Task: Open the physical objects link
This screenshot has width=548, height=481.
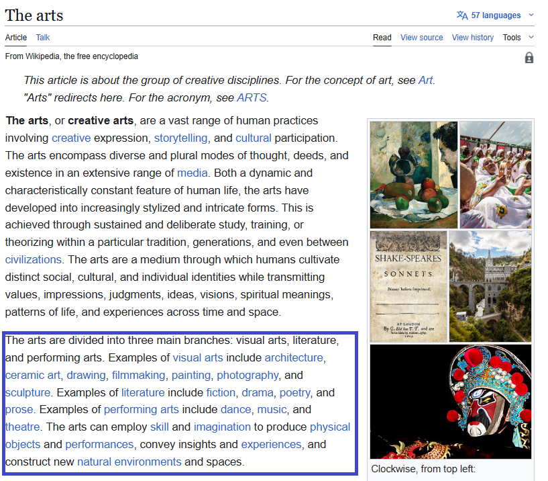Action: click(329, 427)
